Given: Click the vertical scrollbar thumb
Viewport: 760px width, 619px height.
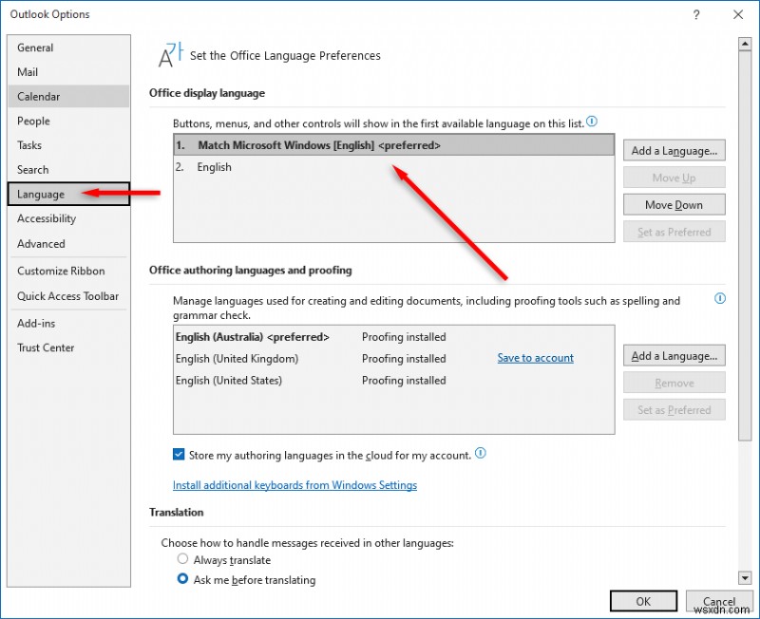Looking at the screenshot, I should (744, 246).
